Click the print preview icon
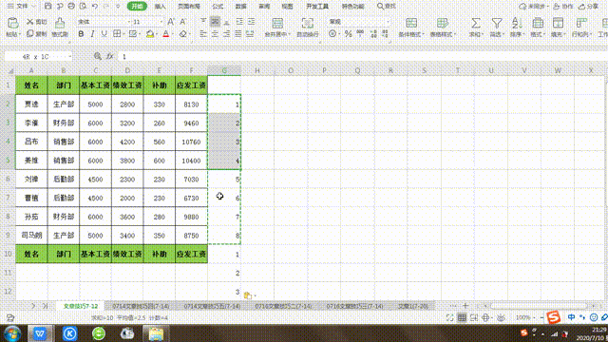This screenshot has width=608, height=342. pyautogui.click(x=83, y=7)
